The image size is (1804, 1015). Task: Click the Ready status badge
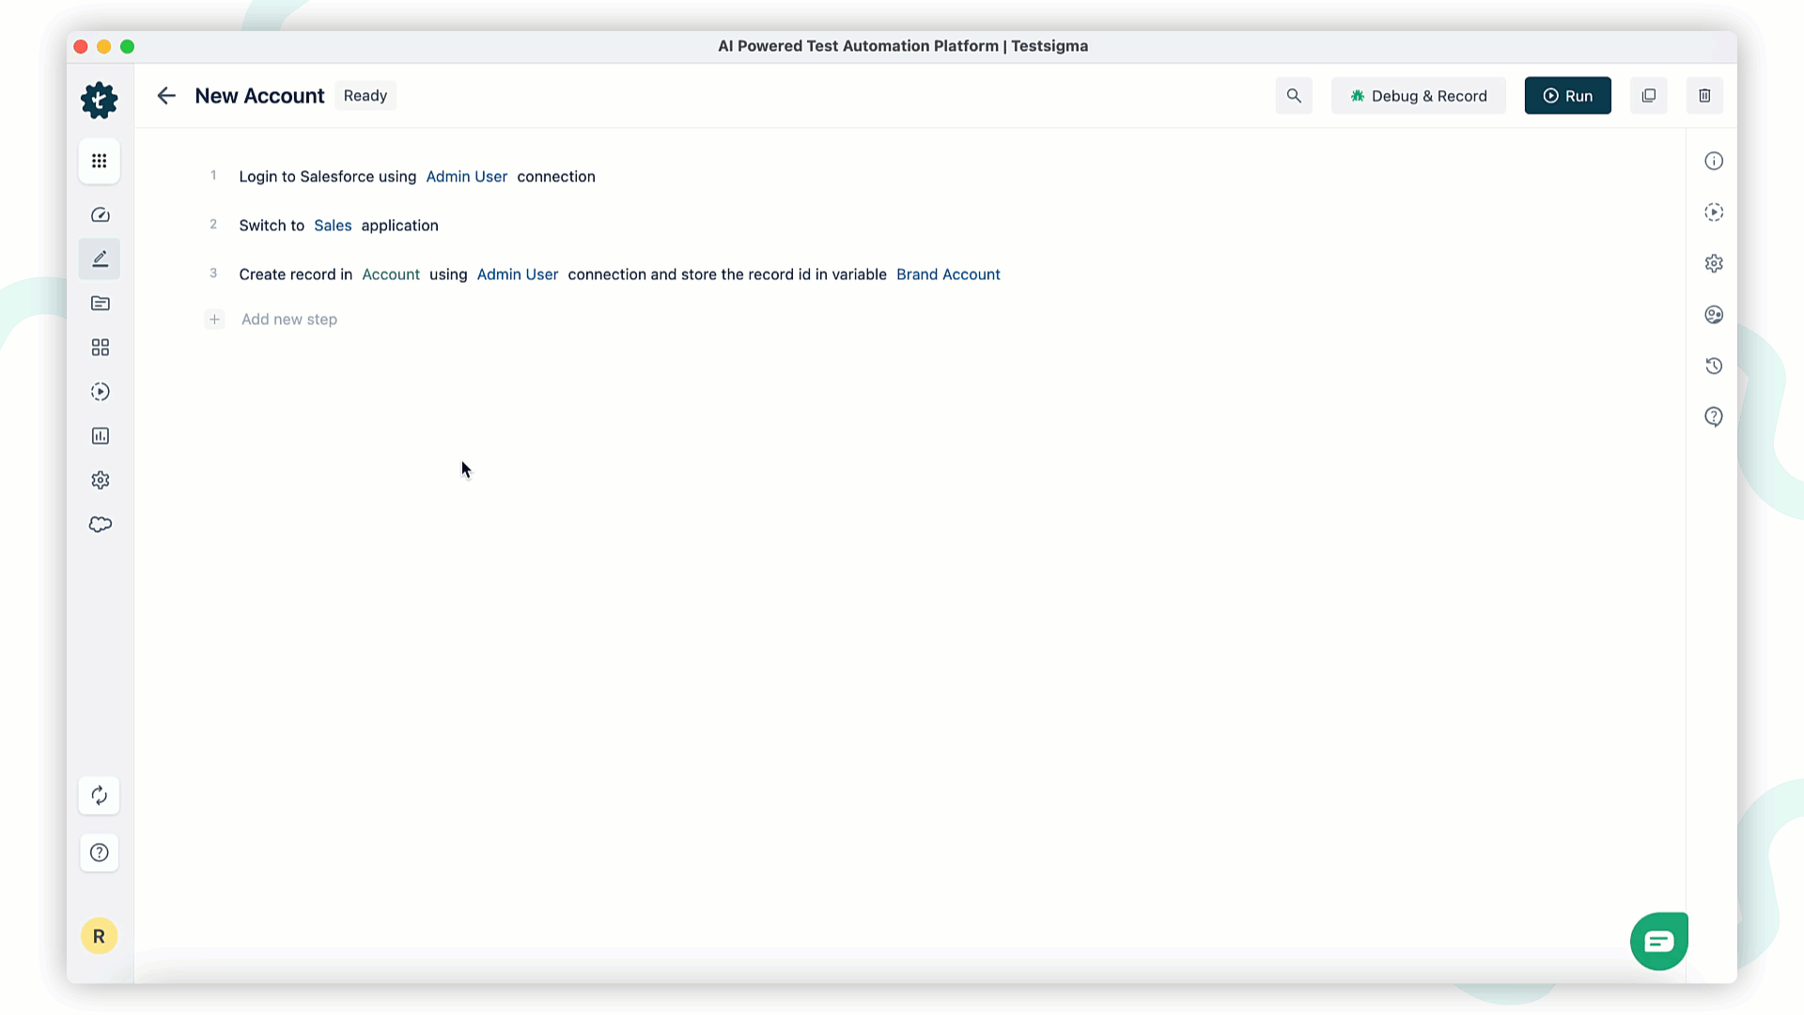(365, 96)
